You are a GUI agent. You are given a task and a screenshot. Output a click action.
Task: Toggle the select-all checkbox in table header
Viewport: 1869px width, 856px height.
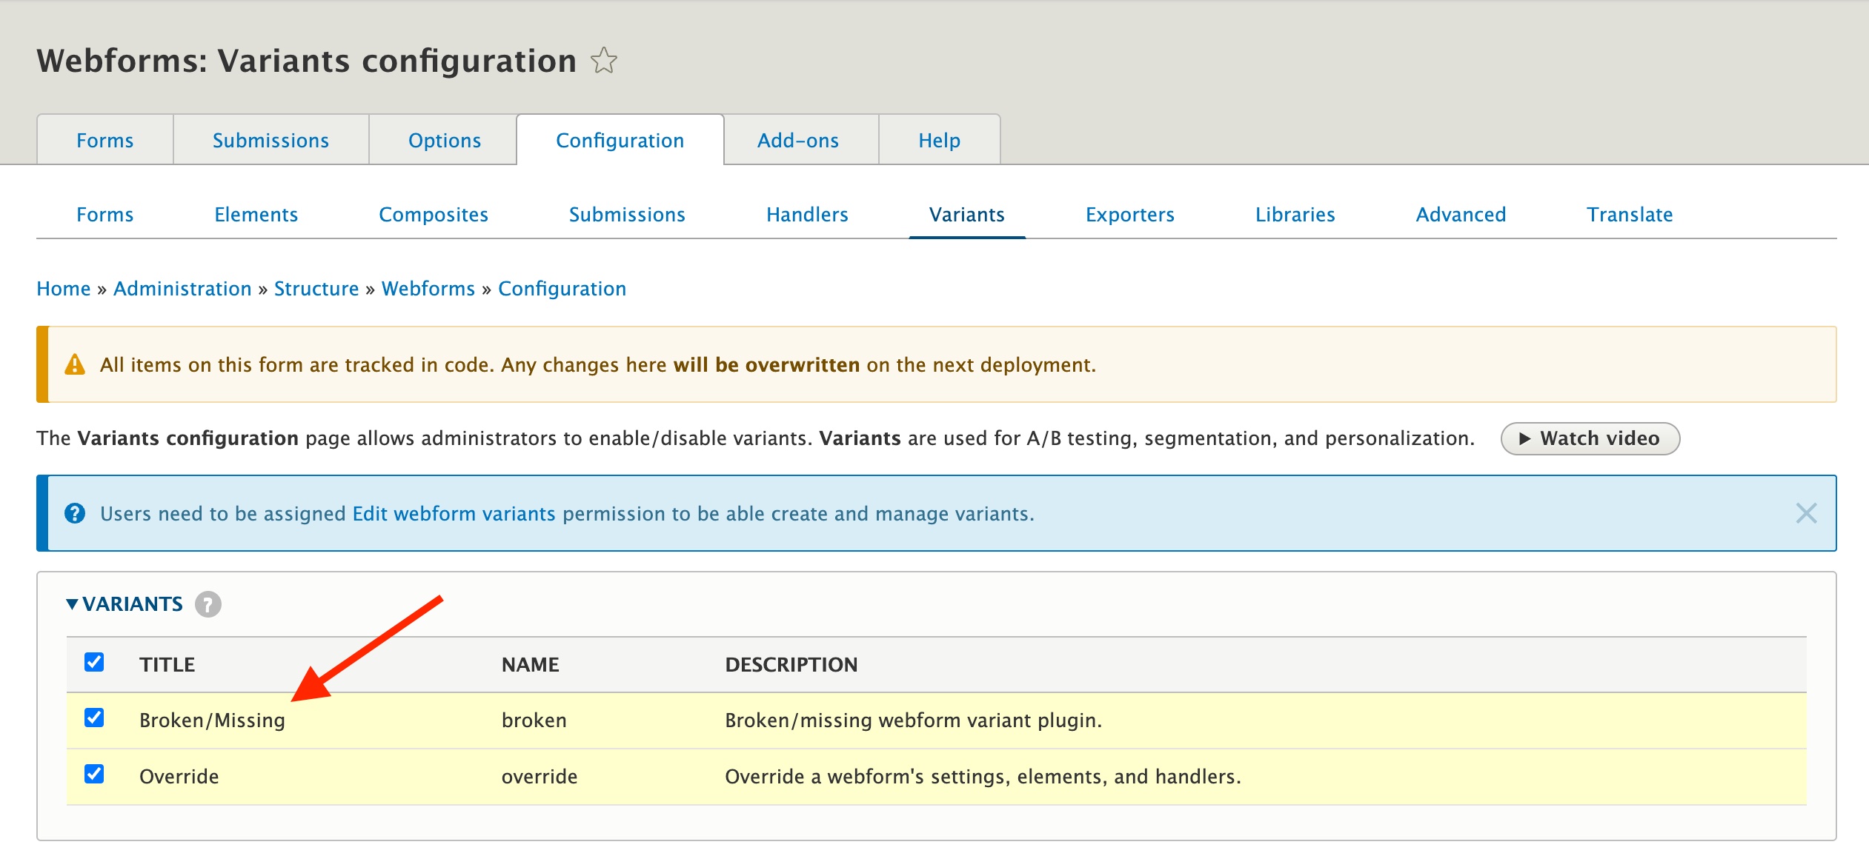94,664
